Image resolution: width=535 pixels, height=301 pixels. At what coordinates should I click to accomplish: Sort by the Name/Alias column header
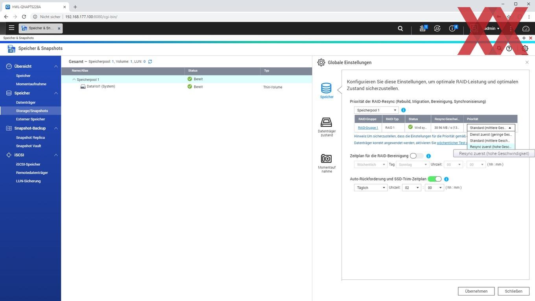(x=123, y=71)
